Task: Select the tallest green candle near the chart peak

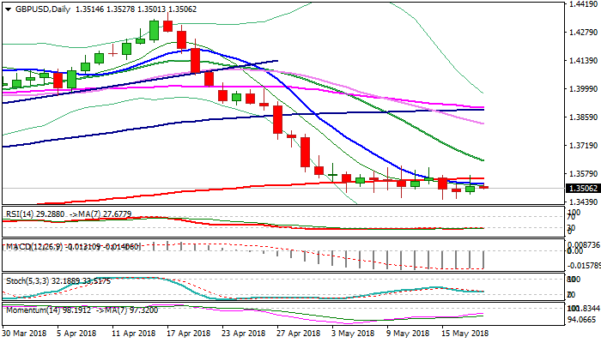Action: pyautogui.click(x=154, y=29)
